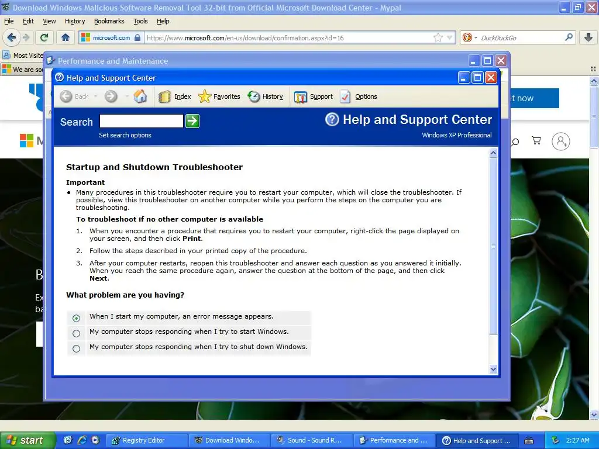Viewport: 599px width, 449px height.
Task: Launch Windows Media Player from Quick Launch
Action: (x=95, y=440)
